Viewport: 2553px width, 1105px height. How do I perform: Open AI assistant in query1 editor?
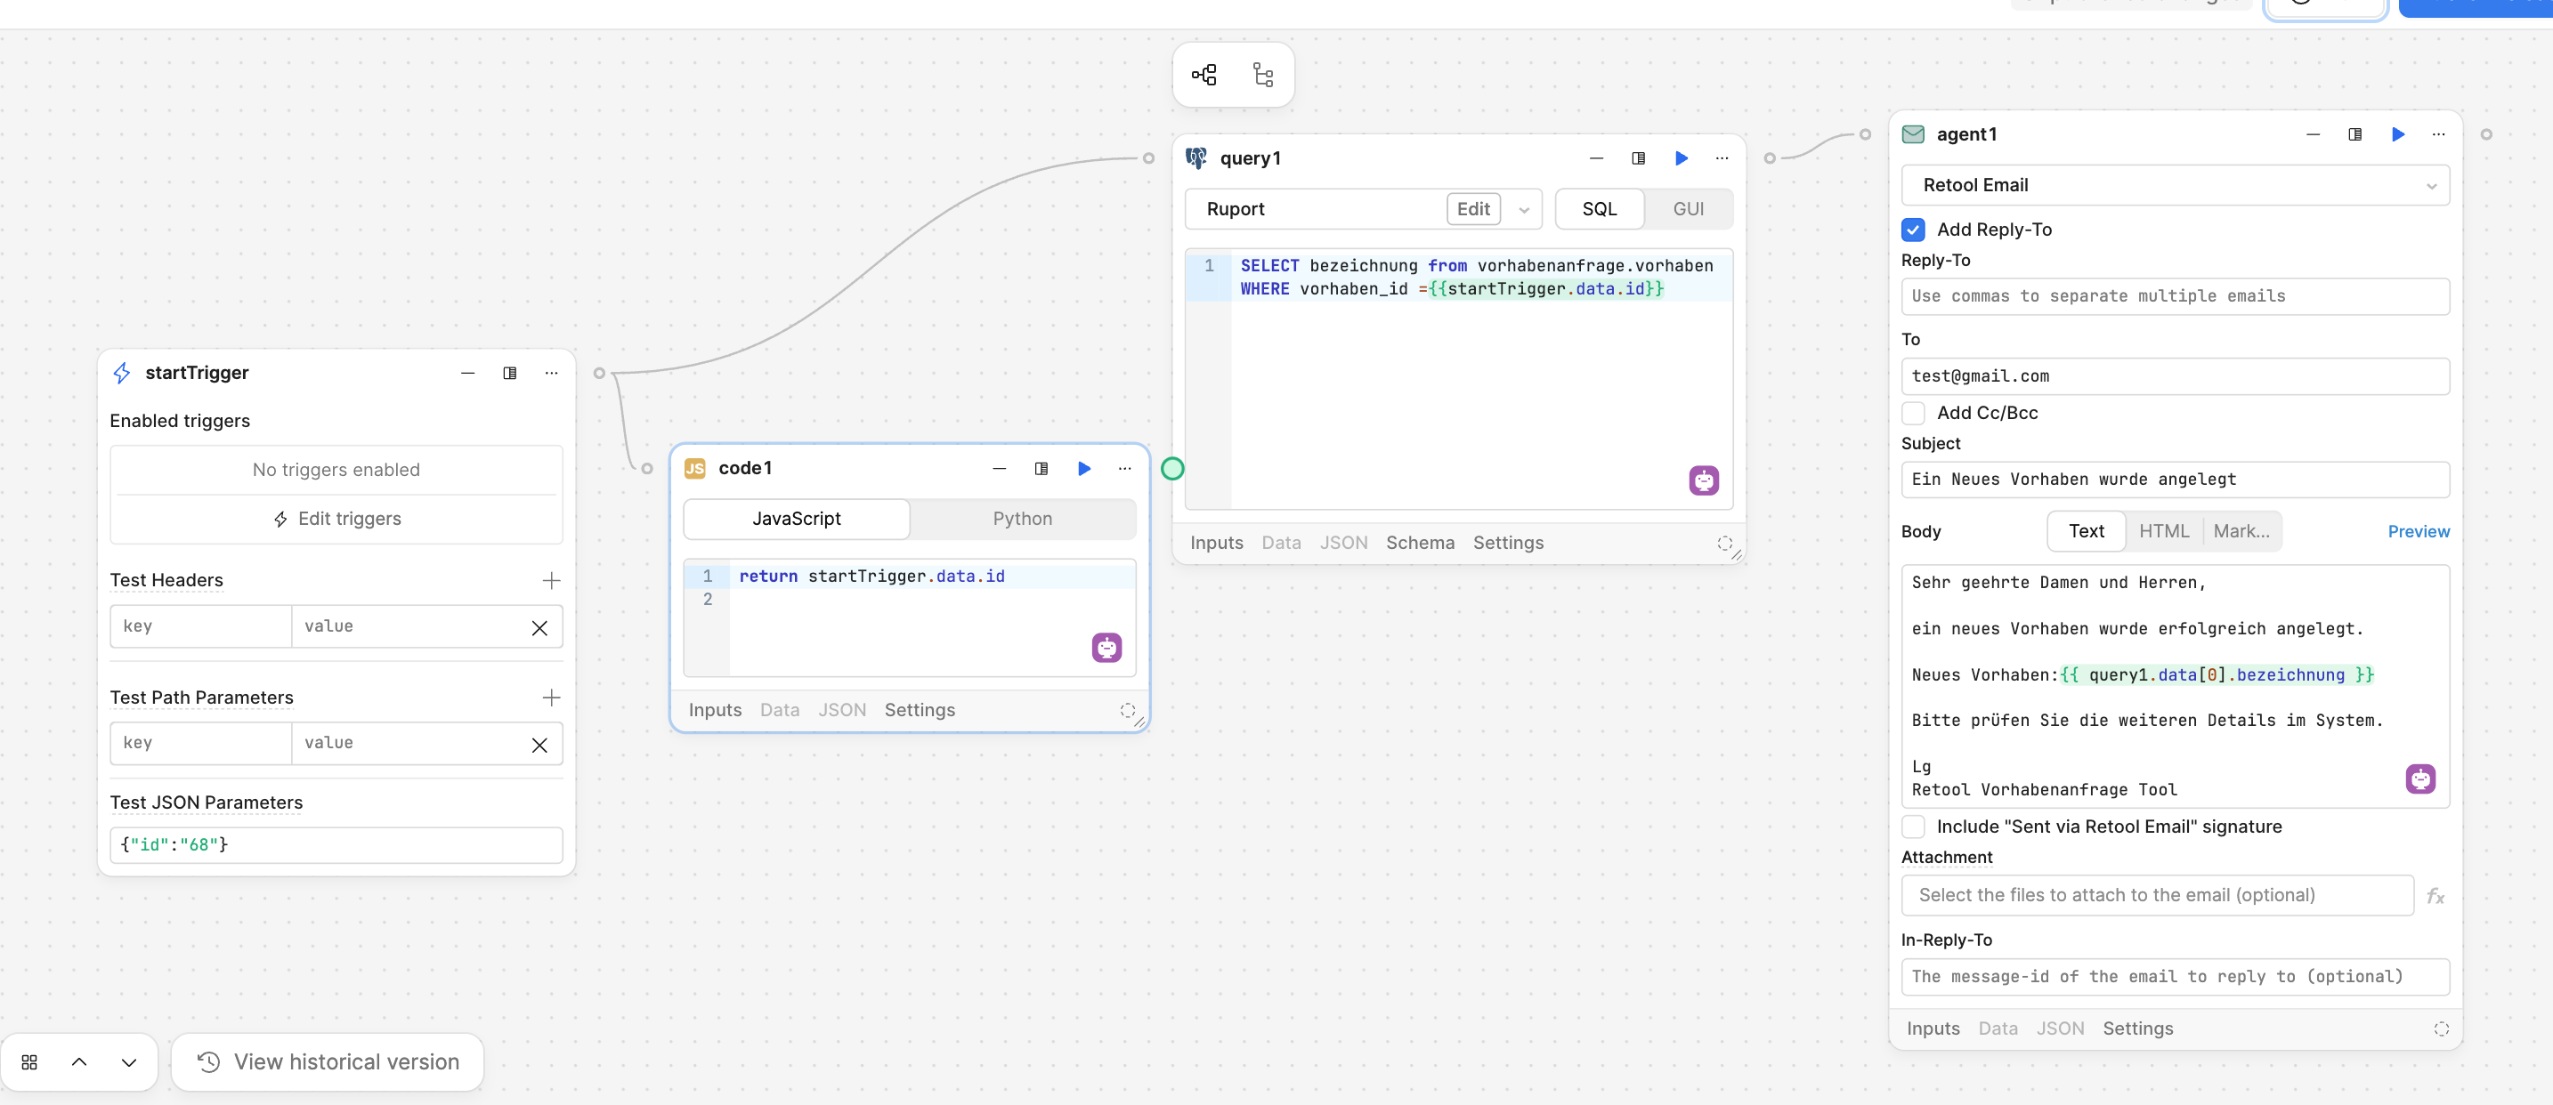tap(1703, 481)
